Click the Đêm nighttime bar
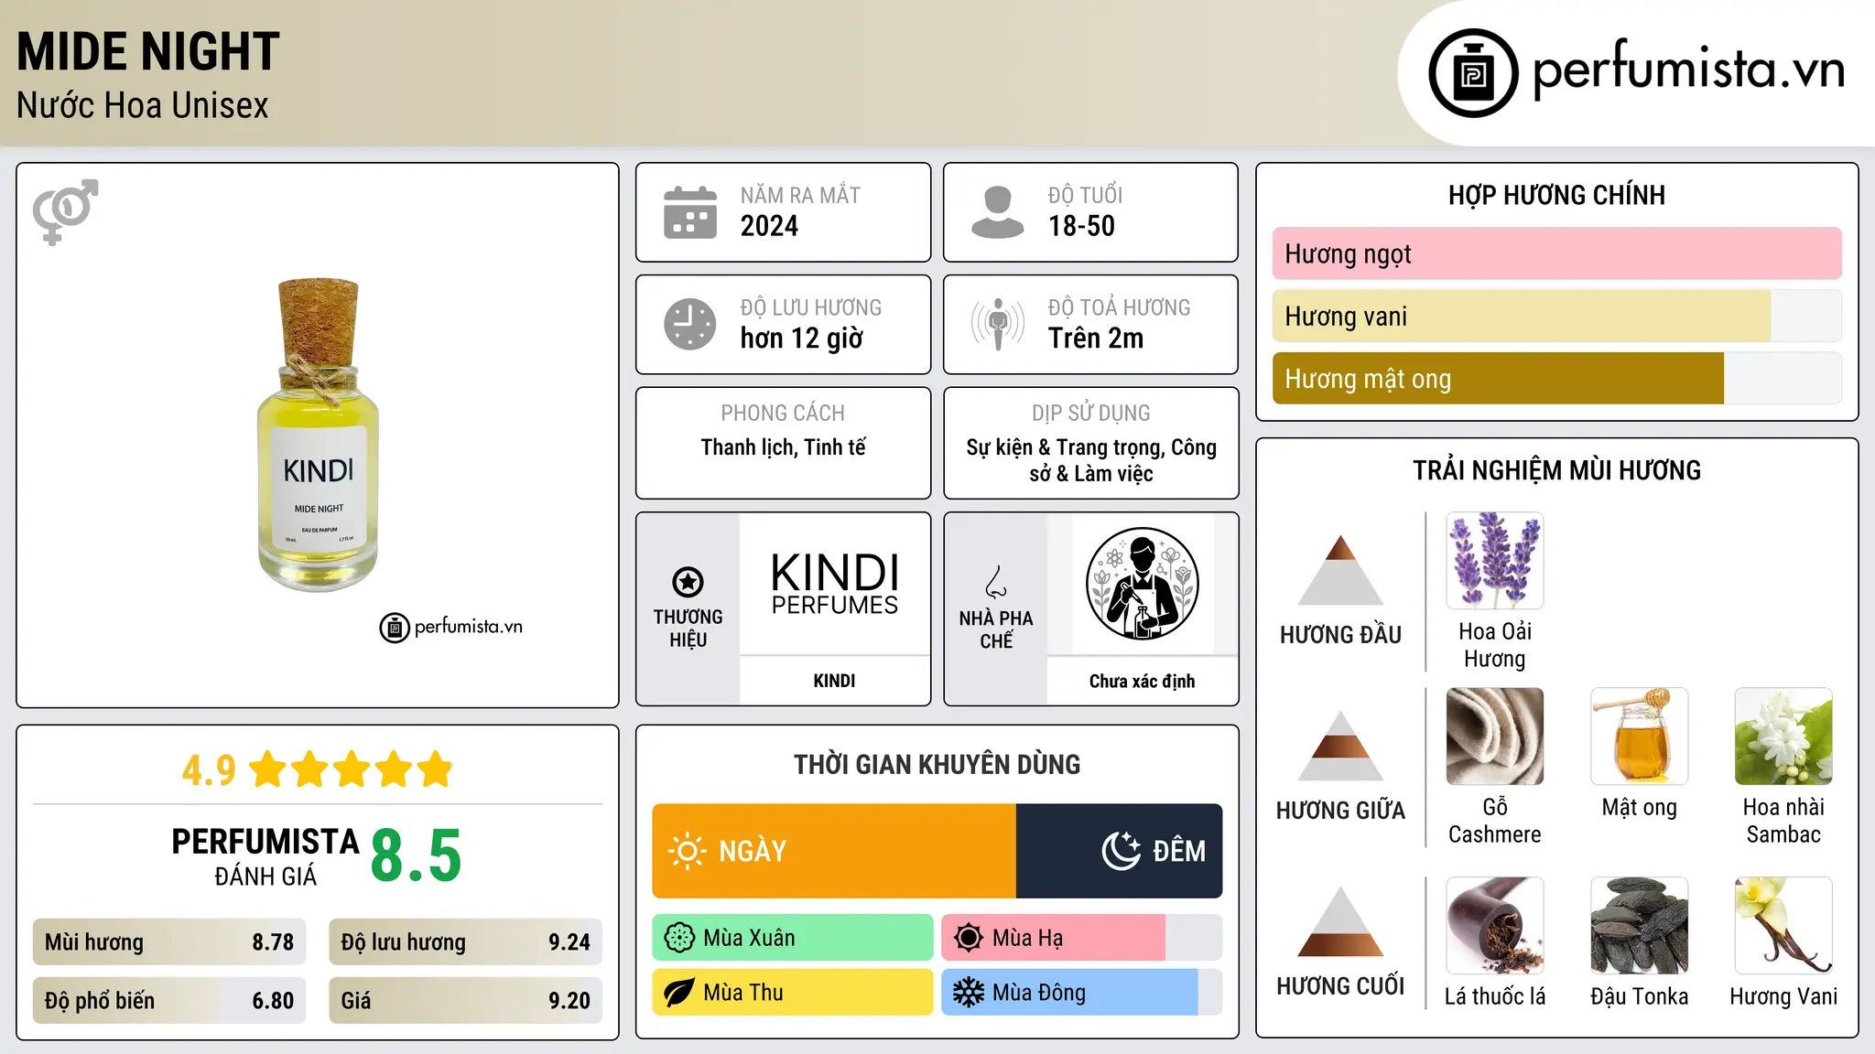 point(1120,851)
